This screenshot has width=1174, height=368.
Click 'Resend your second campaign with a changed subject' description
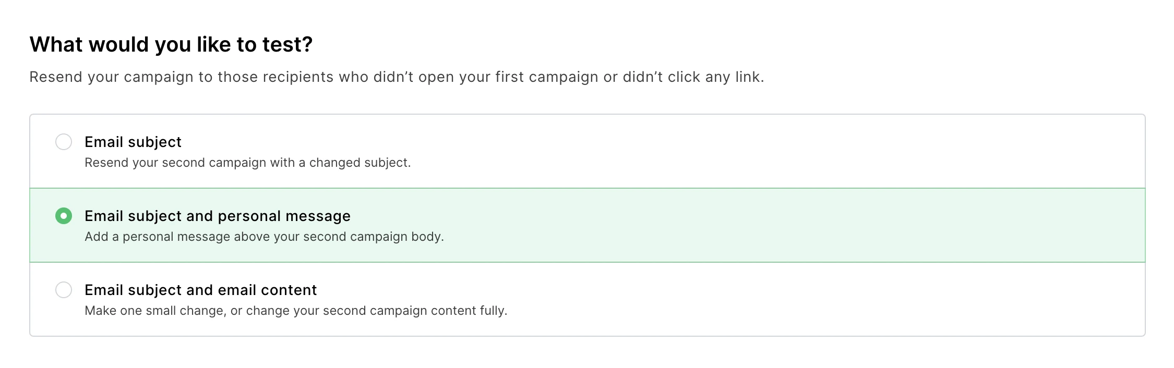(x=247, y=163)
